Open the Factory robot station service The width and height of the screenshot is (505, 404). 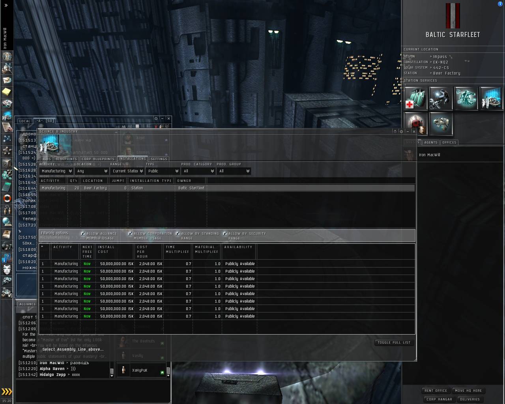click(466, 98)
